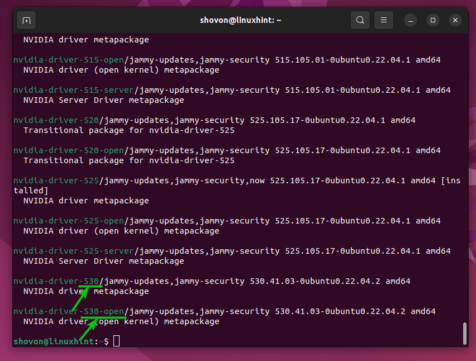The image size is (476, 361).
Task: Select package name nvidia-driver-515-open
Action: 69,60
